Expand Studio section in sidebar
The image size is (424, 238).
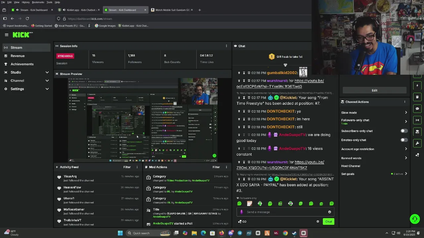(x=47, y=72)
